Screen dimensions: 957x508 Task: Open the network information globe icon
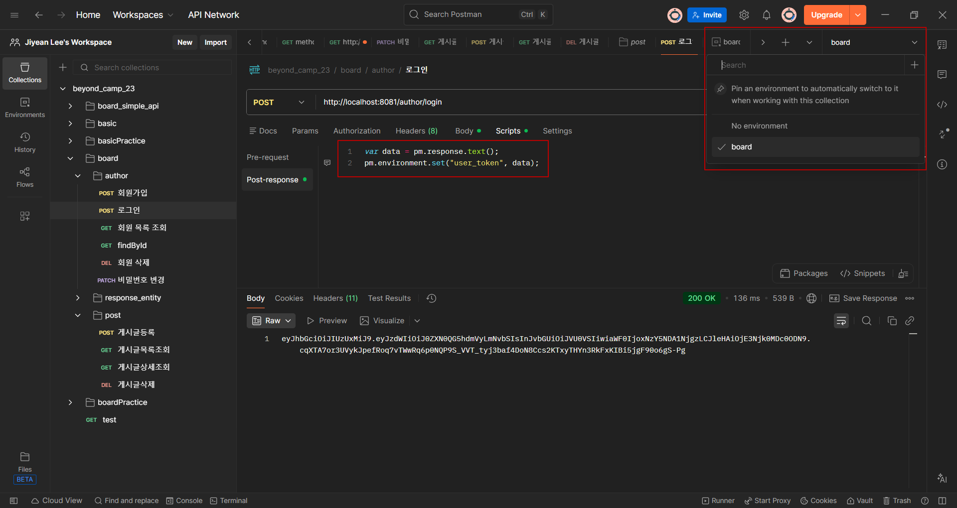pos(811,298)
